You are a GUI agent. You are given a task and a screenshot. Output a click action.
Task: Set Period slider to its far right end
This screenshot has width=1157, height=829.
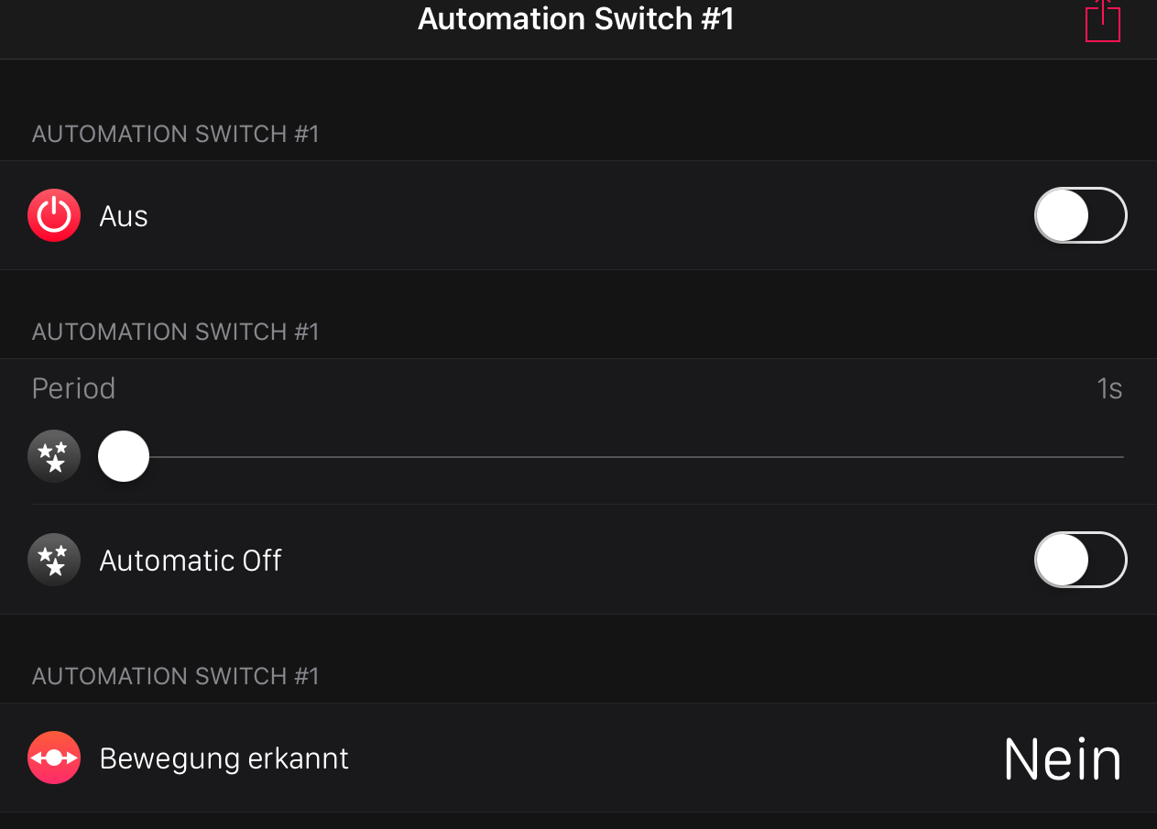tap(1121, 456)
